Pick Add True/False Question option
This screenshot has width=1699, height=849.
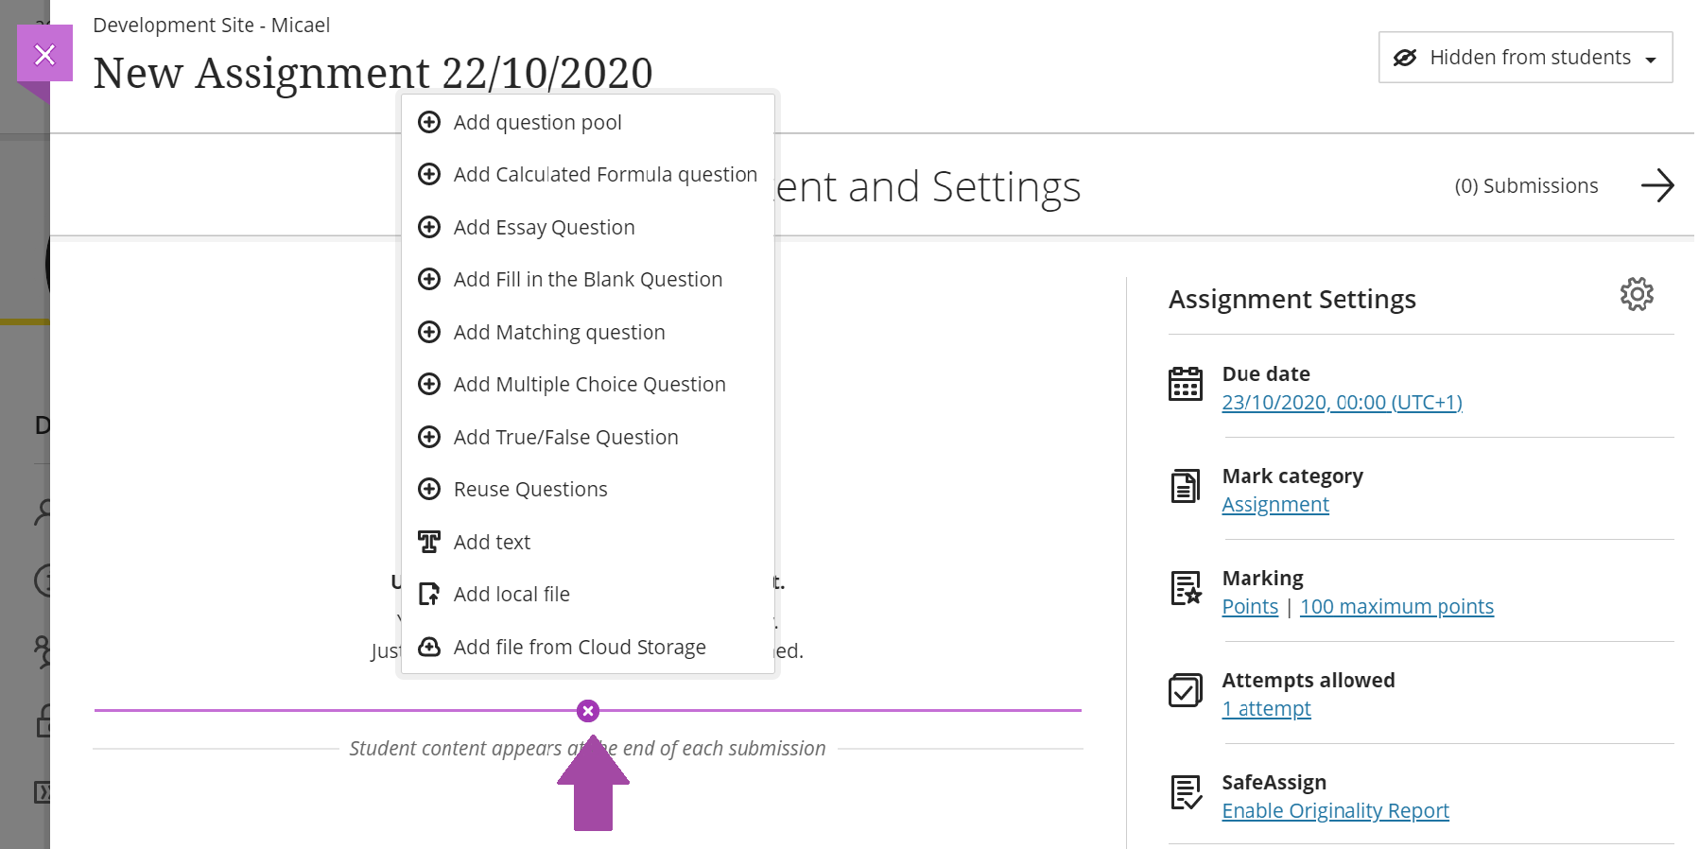(565, 438)
